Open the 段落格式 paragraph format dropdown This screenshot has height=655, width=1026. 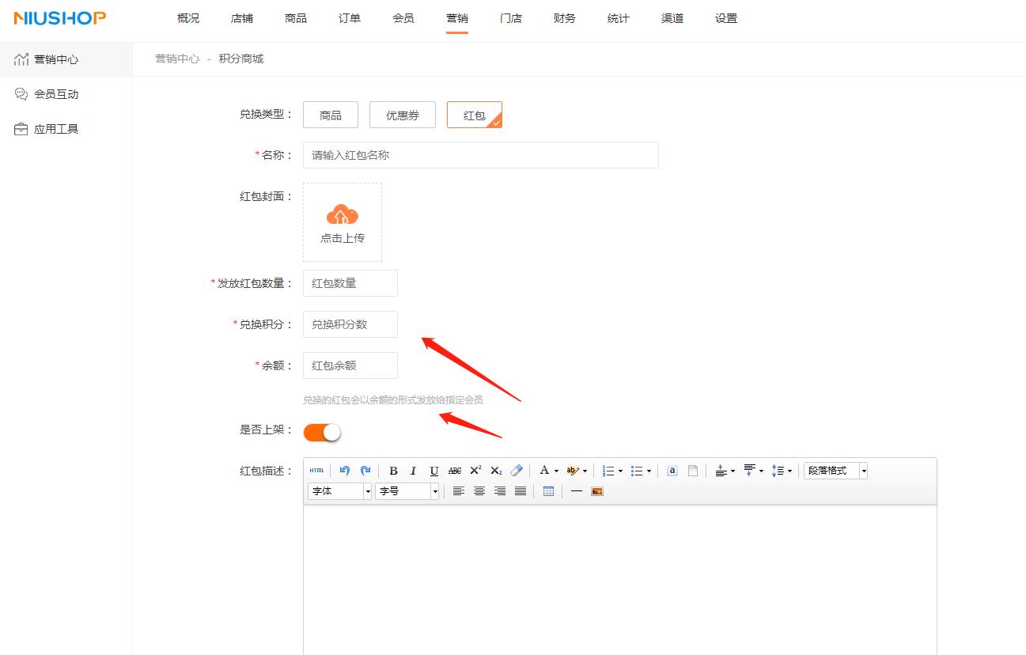click(x=835, y=471)
